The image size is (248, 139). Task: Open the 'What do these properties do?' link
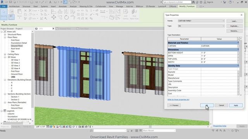click(x=178, y=100)
